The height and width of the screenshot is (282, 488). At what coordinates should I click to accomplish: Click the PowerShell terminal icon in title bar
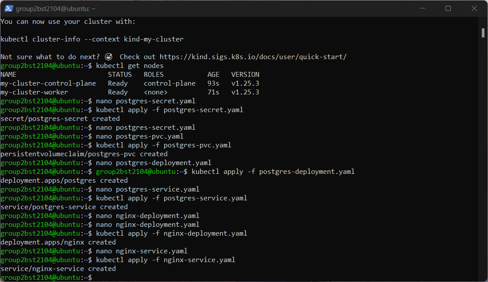click(x=8, y=8)
